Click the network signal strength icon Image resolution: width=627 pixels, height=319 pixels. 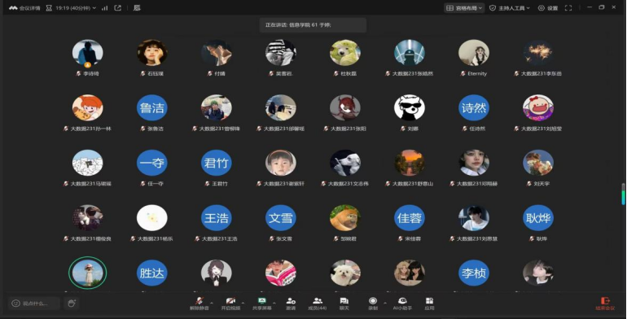pyautogui.click(x=105, y=8)
